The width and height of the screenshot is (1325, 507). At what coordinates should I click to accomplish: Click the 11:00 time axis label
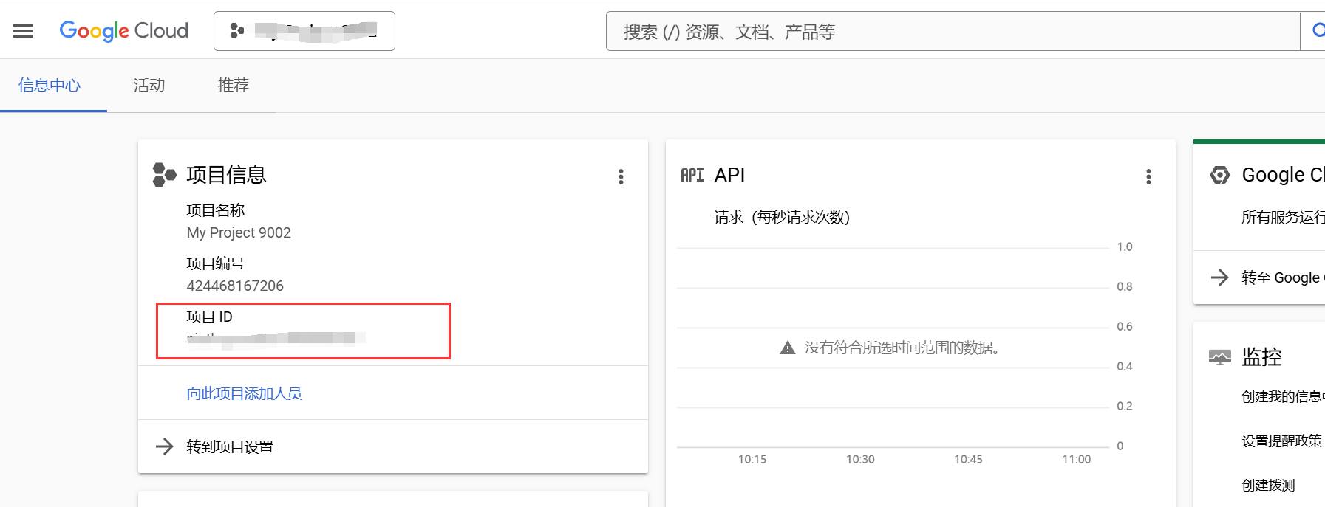click(x=1077, y=459)
